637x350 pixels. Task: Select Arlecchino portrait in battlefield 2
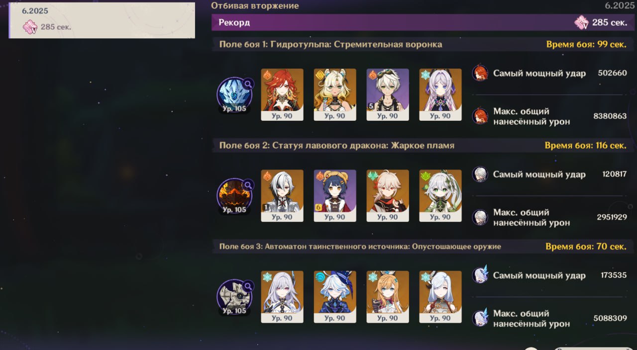[x=282, y=196]
